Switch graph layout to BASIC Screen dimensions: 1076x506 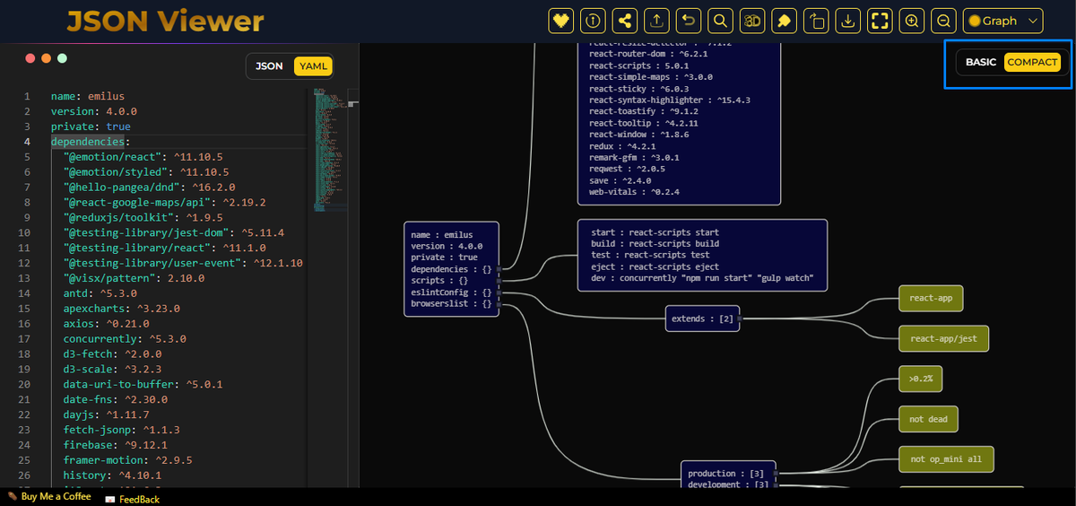[x=981, y=62]
